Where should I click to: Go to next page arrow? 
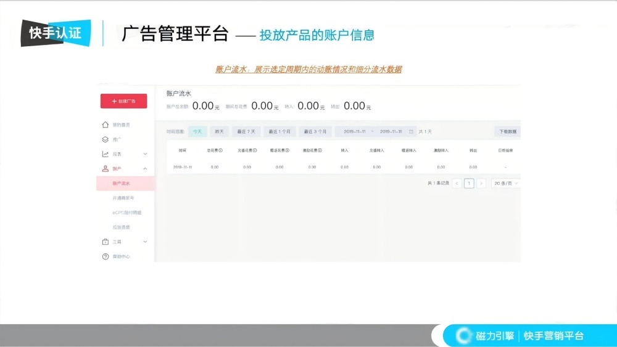tap(481, 184)
